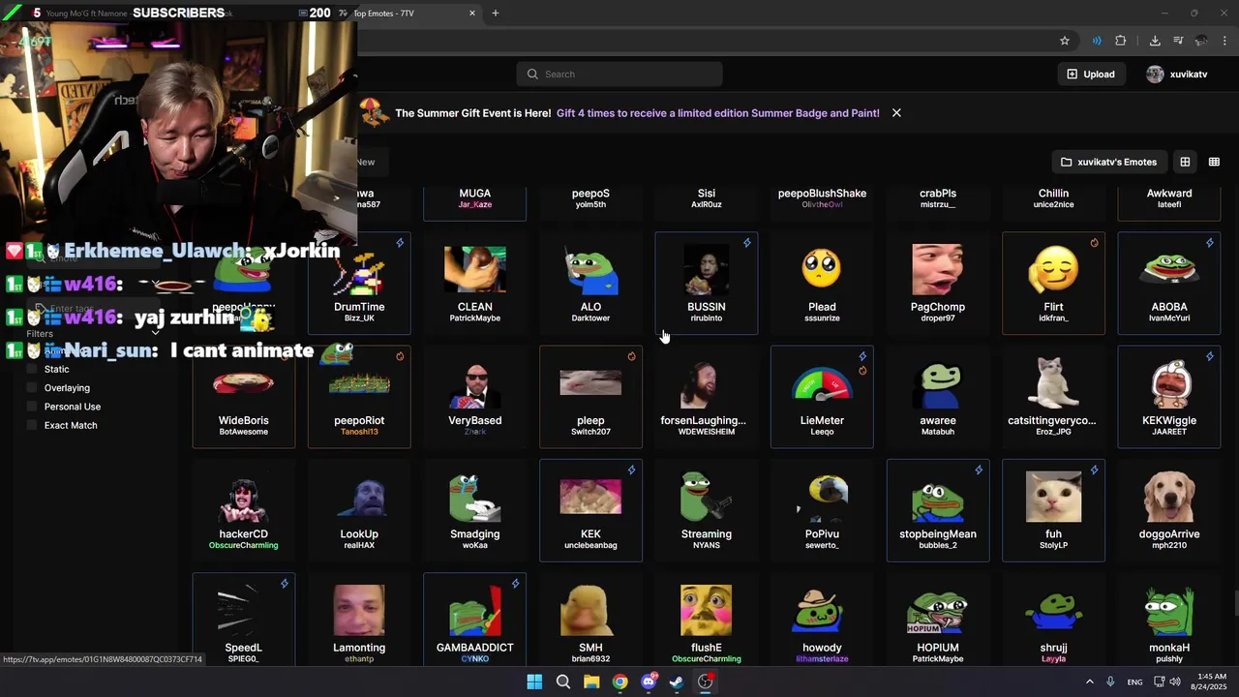Bookmark this page with the star icon
The height and width of the screenshot is (697, 1239).
click(x=1065, y=41)
